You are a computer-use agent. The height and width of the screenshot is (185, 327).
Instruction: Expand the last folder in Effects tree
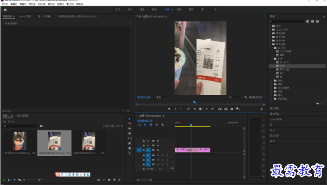pos(272,99)
